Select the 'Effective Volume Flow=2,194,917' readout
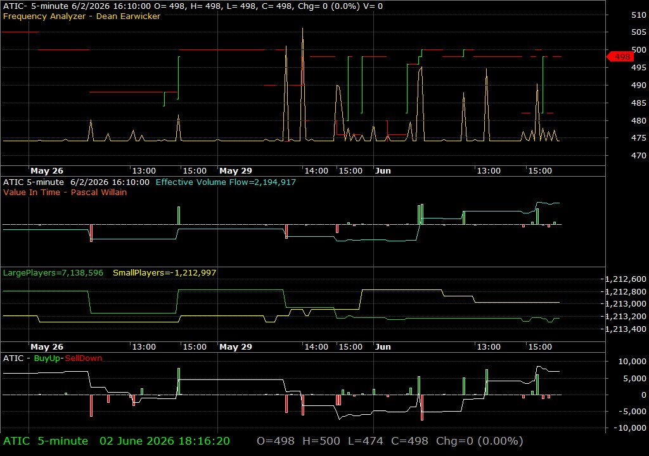Viewport: 649px width, 456px height. 226,182
